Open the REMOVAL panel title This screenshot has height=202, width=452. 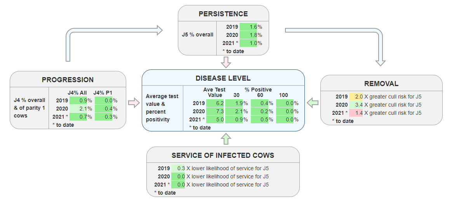click(381, 83)
